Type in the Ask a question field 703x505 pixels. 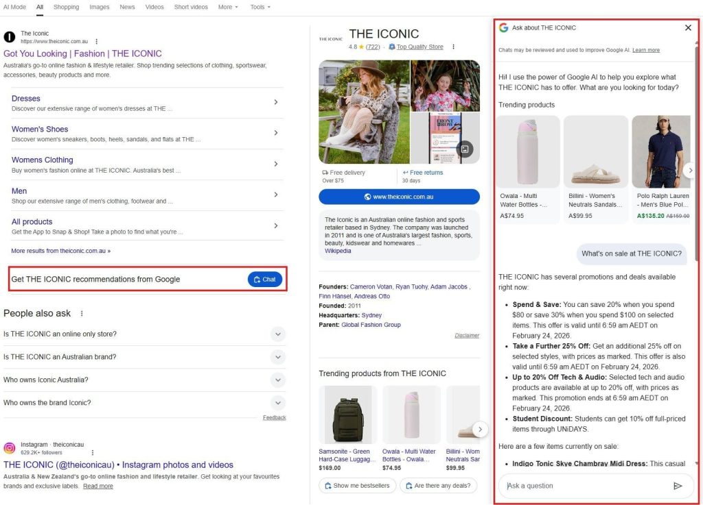(x=584, y=486)
